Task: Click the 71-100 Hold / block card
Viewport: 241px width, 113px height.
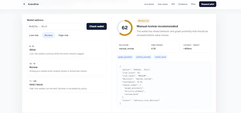Action: (67, 85)
